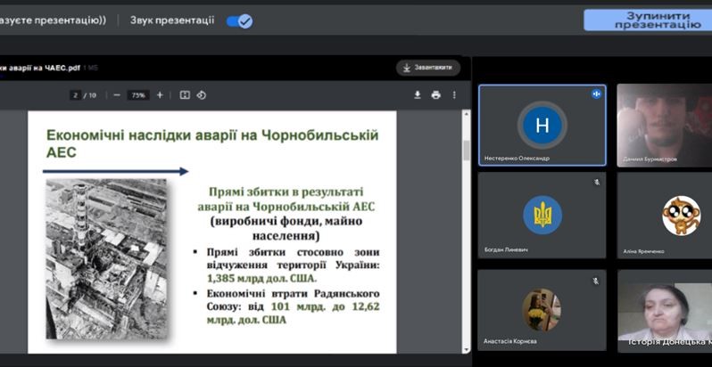Download the PDF from the toolbar
Image resolution: width=712 pixels, height=367 pixels.
pyautogui.click(x=418, y=95)
